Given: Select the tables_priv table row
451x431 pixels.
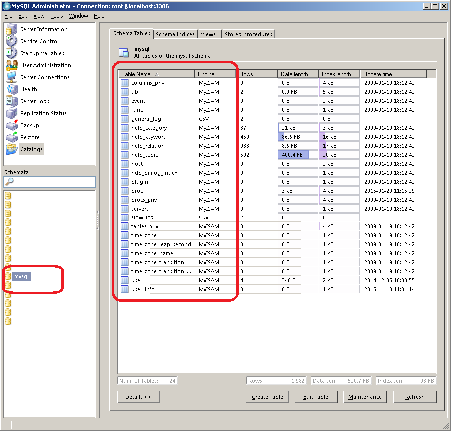Looking at the screenshot, I should [x=273, y=226].
